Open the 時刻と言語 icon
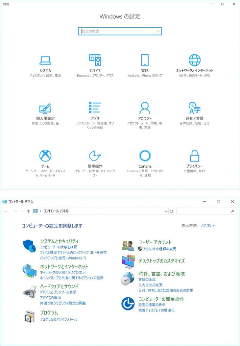Viewport: 240px width, 346px height. coord(194,108)
